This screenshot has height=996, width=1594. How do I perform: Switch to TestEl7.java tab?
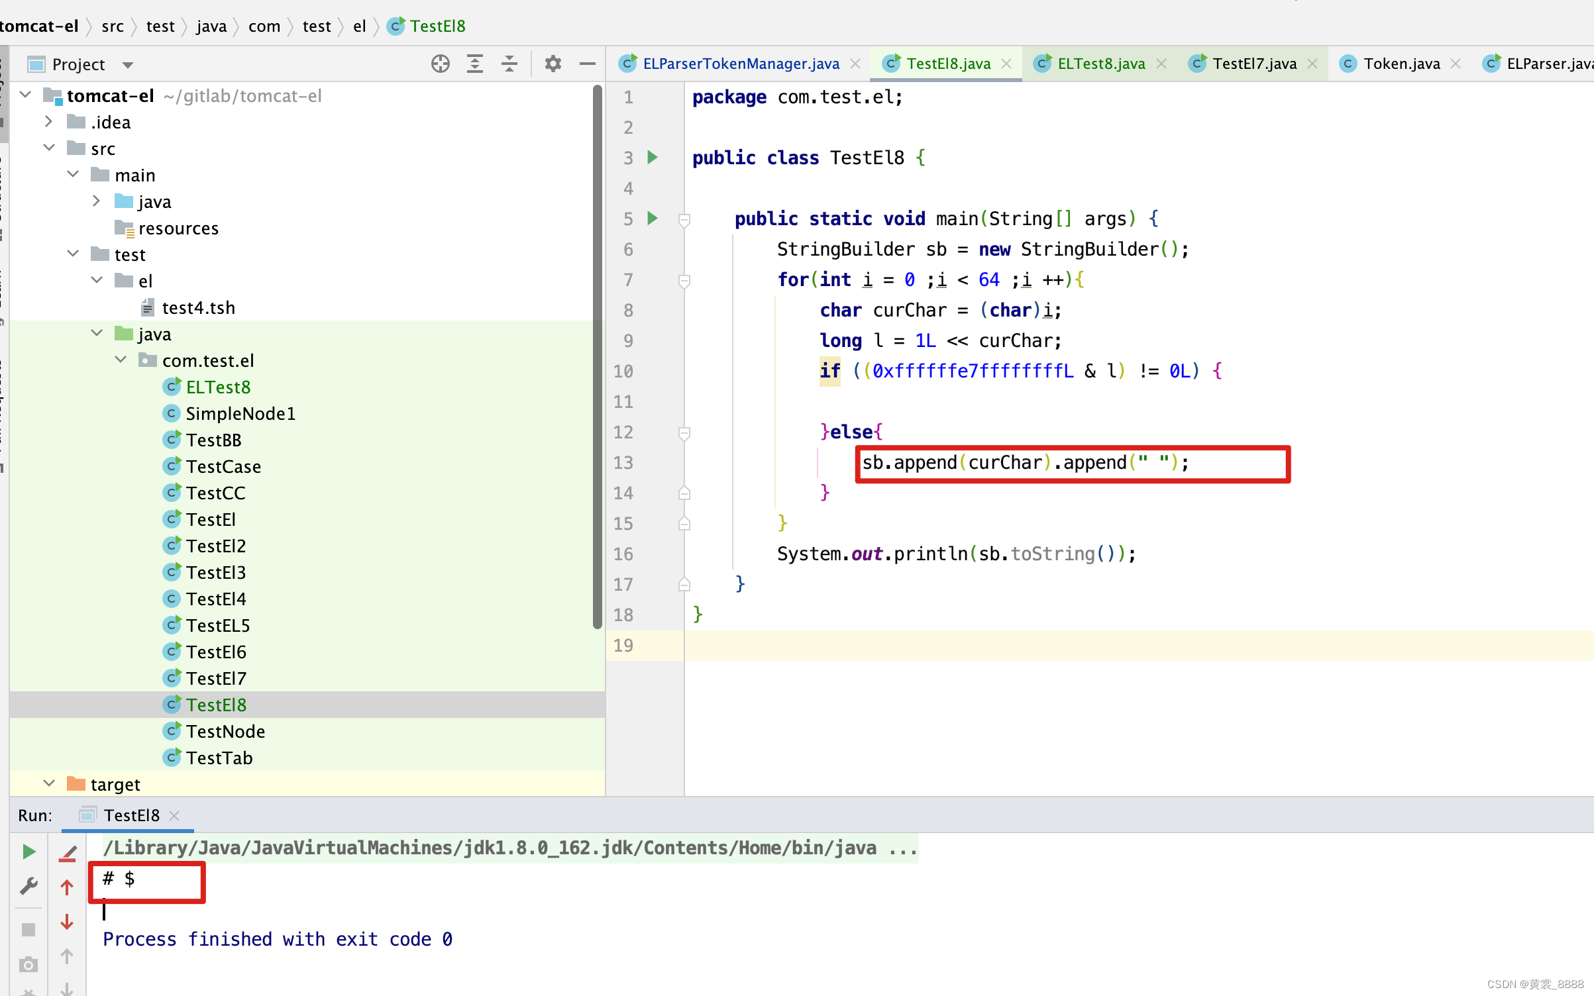coord(1254,64)
